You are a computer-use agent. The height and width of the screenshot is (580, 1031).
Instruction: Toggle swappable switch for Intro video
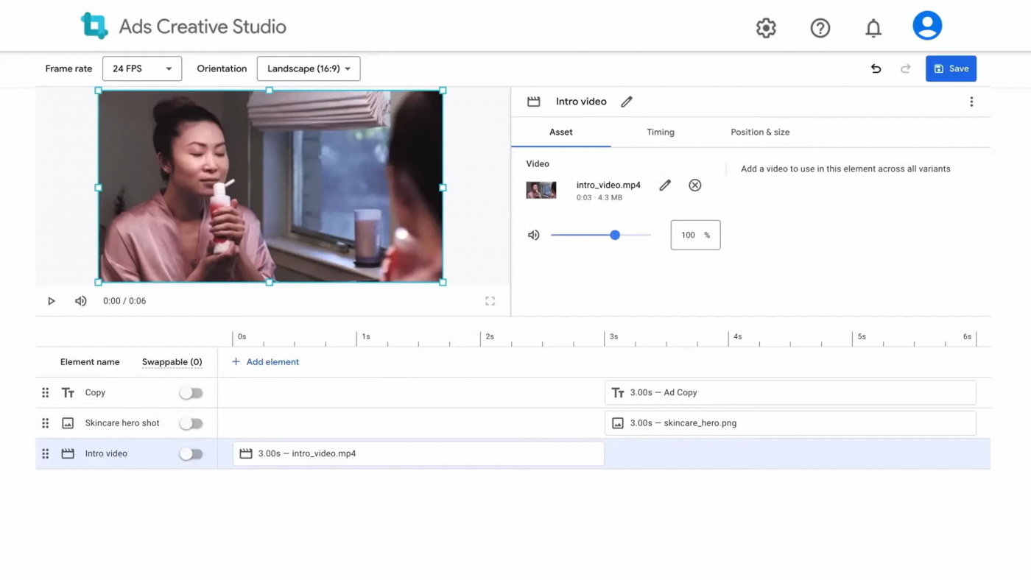click(191, 454)
